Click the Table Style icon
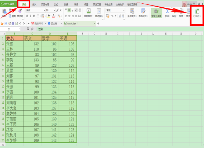The image size is (204, 148). (x=143, y=11)
